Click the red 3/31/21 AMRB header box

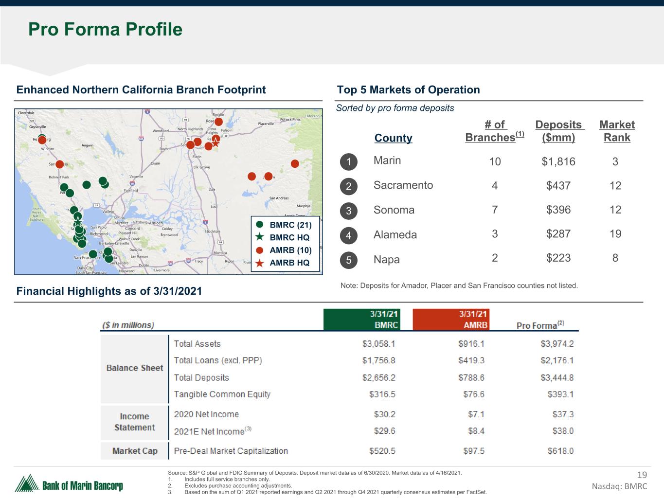[450, 320]
